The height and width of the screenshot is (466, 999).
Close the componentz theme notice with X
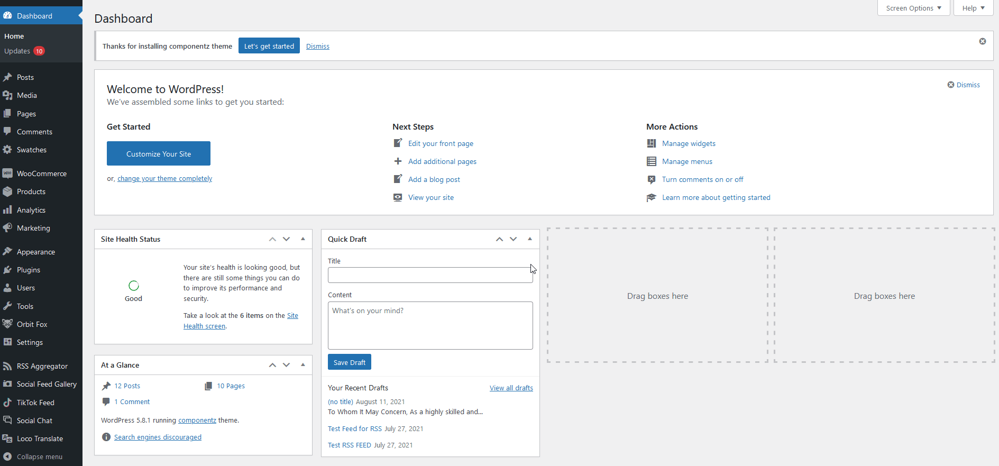[983, 41]
